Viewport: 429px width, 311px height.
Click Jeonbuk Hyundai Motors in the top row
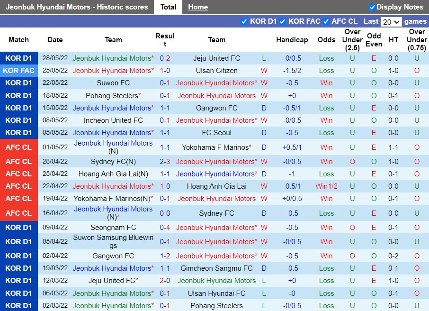[113, 58]
